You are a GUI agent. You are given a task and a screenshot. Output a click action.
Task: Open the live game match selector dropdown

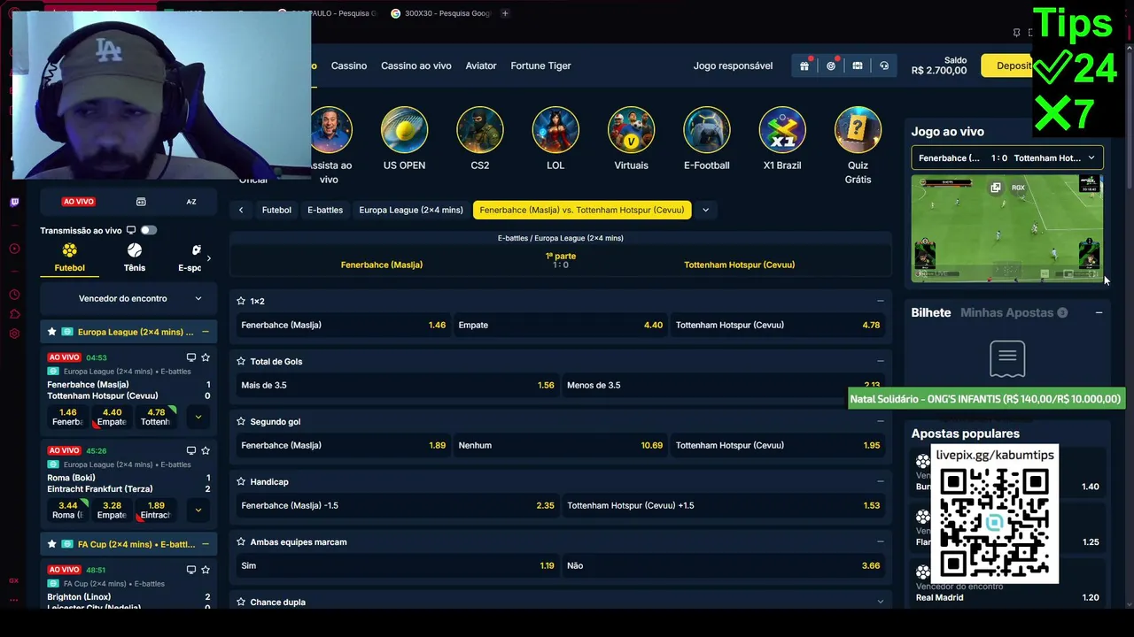1007,158
